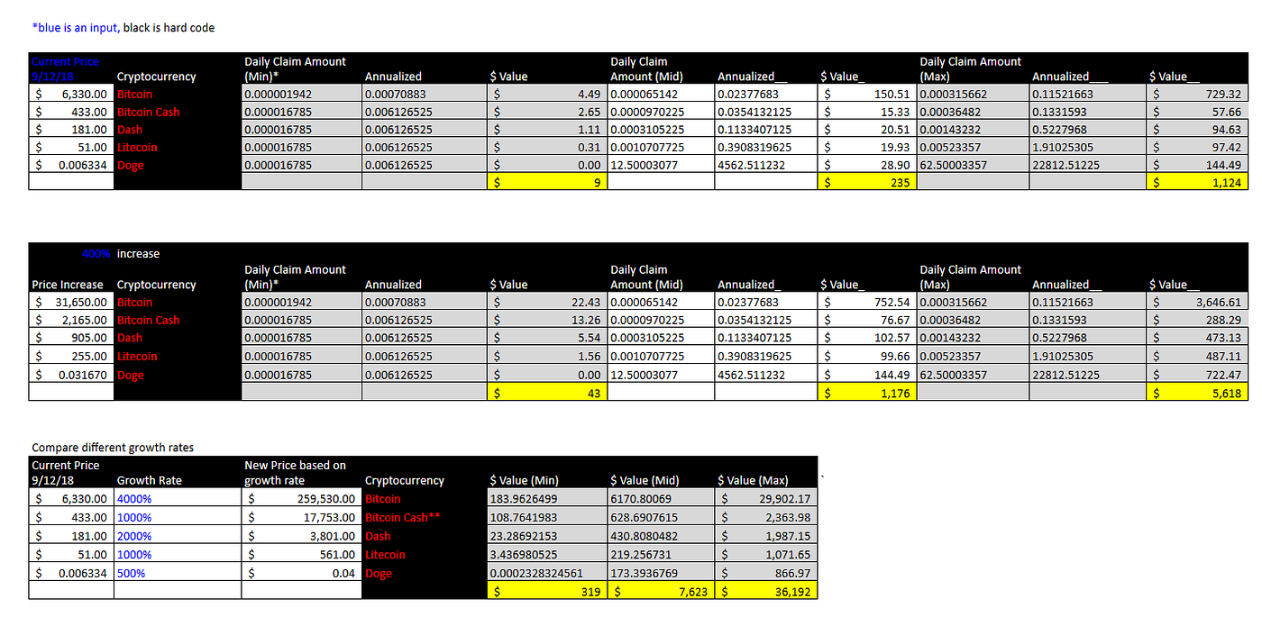Click the '561.00' new Litecoin price
This screenshot has width=1262, height=617.
click(x=302, y=554)
